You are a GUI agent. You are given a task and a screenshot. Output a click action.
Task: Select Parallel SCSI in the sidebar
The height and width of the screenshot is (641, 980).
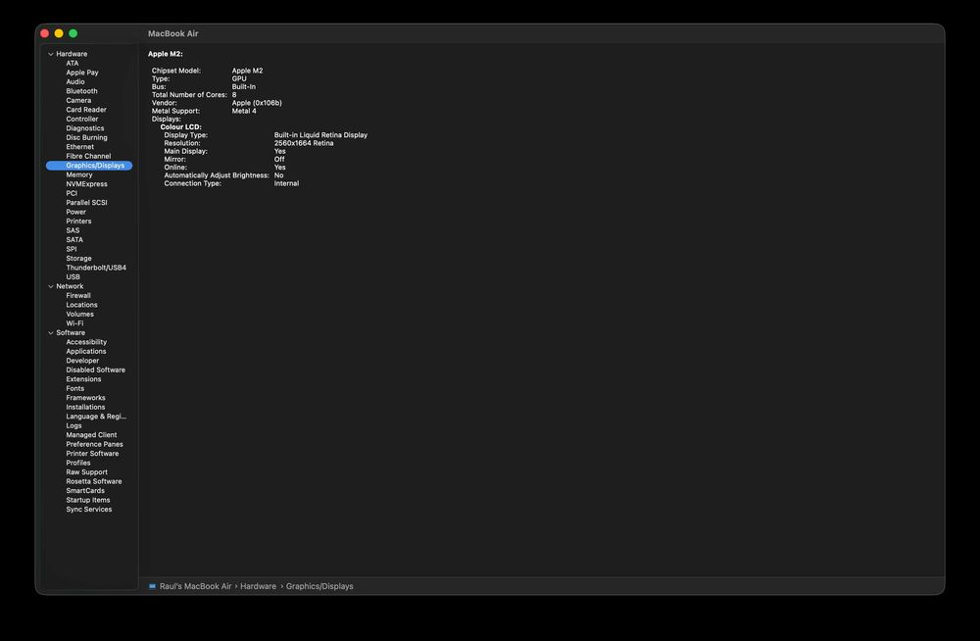(87, 203)
